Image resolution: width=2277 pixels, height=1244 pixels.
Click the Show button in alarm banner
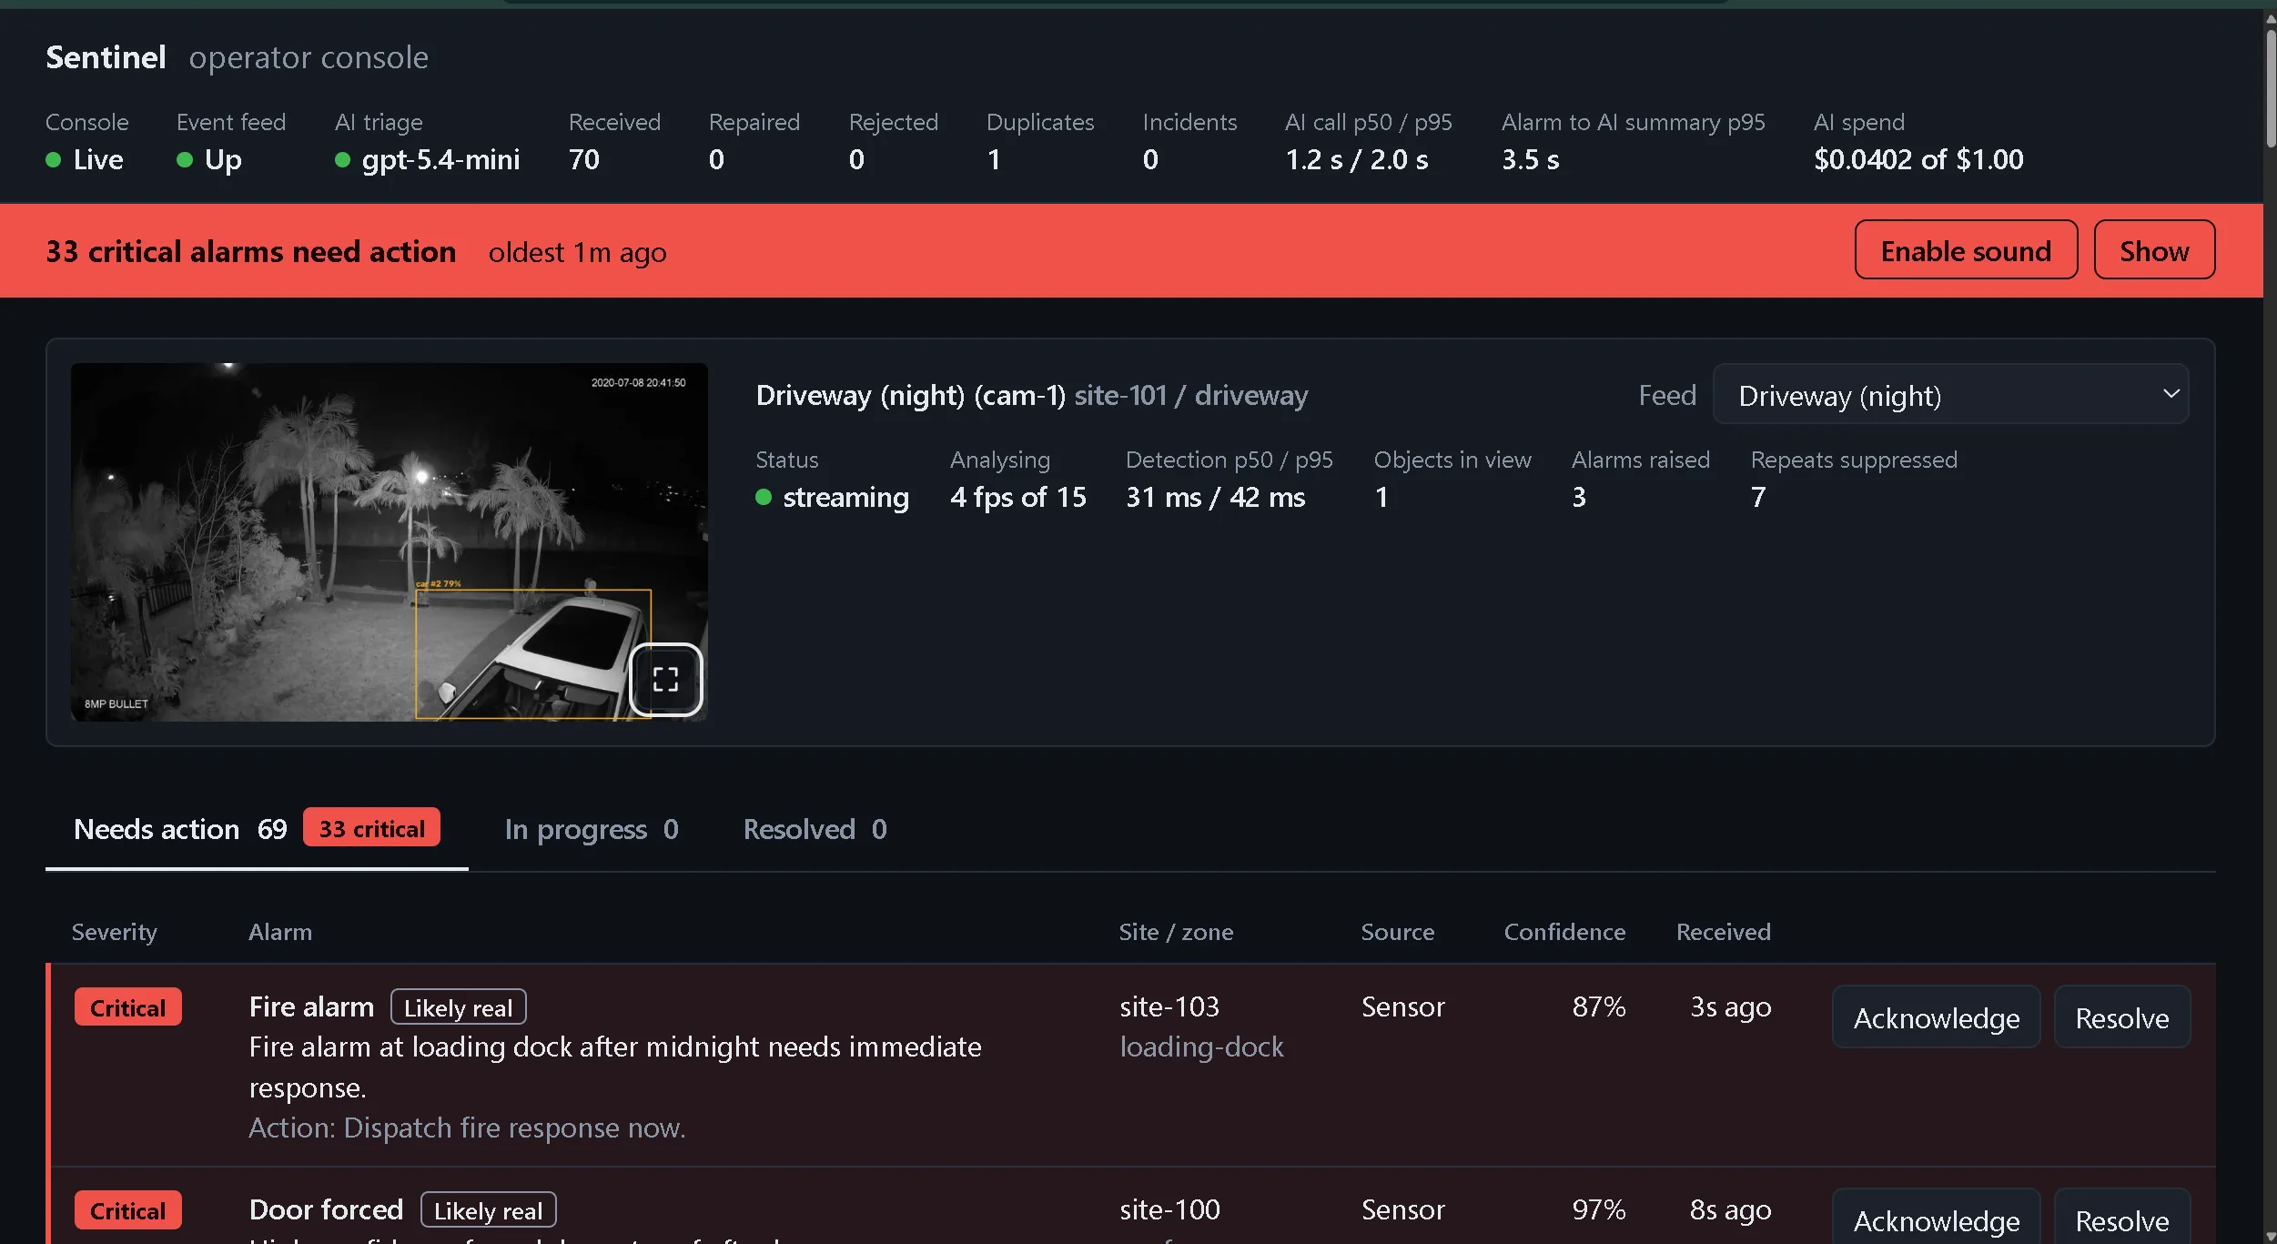(x=2154, y=250)
